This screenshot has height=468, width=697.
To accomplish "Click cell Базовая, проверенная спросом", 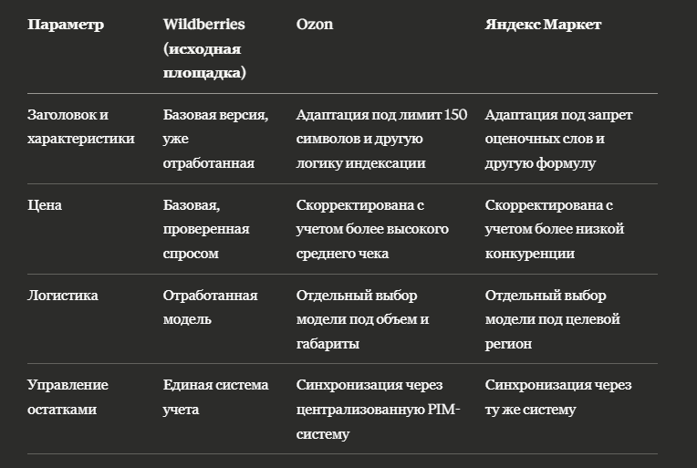I will [x=206, y=229].
